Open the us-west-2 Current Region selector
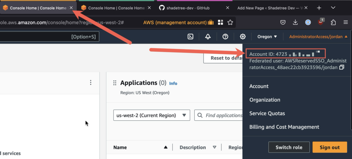 pos(152,115)
